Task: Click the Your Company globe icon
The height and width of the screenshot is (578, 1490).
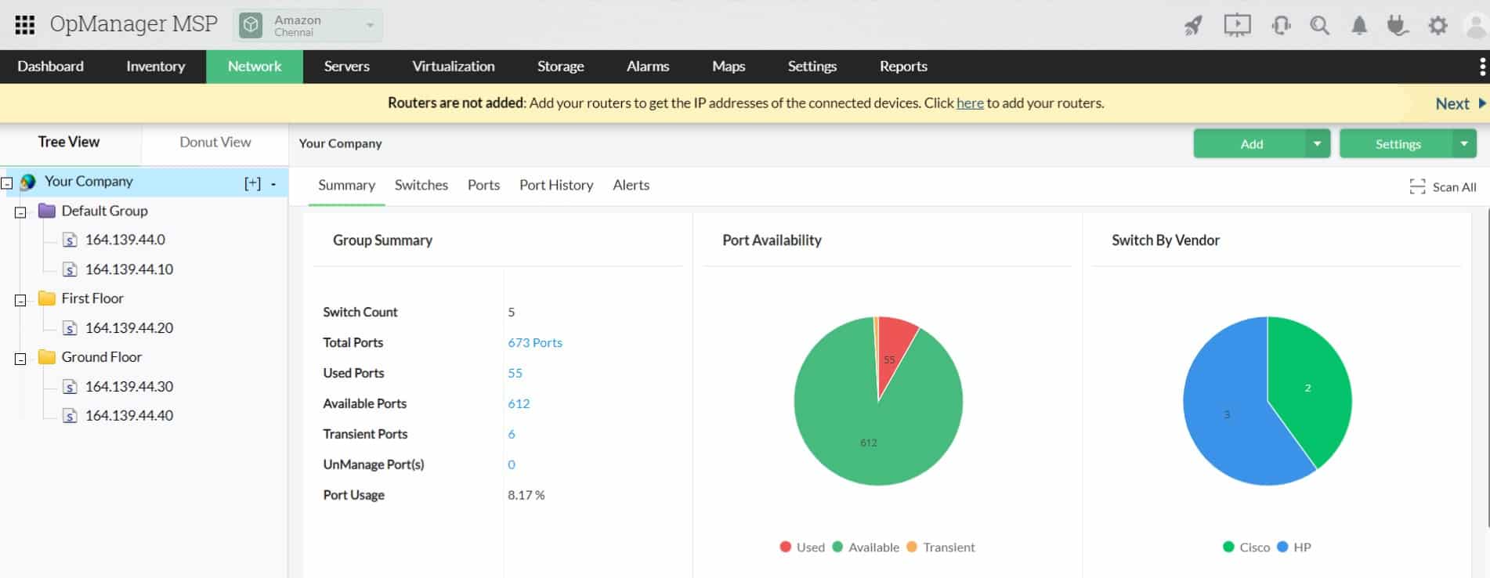Action: [27, 182]
